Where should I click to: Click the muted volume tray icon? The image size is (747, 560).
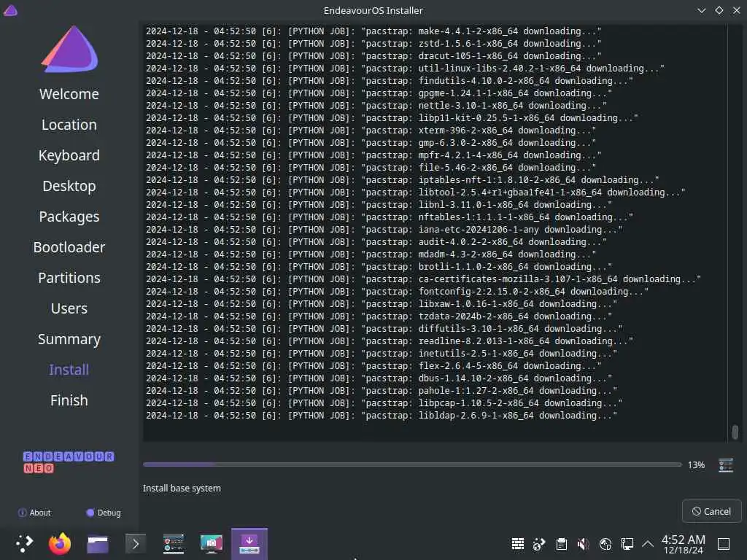pyautogui.click(x=583, y=544)
